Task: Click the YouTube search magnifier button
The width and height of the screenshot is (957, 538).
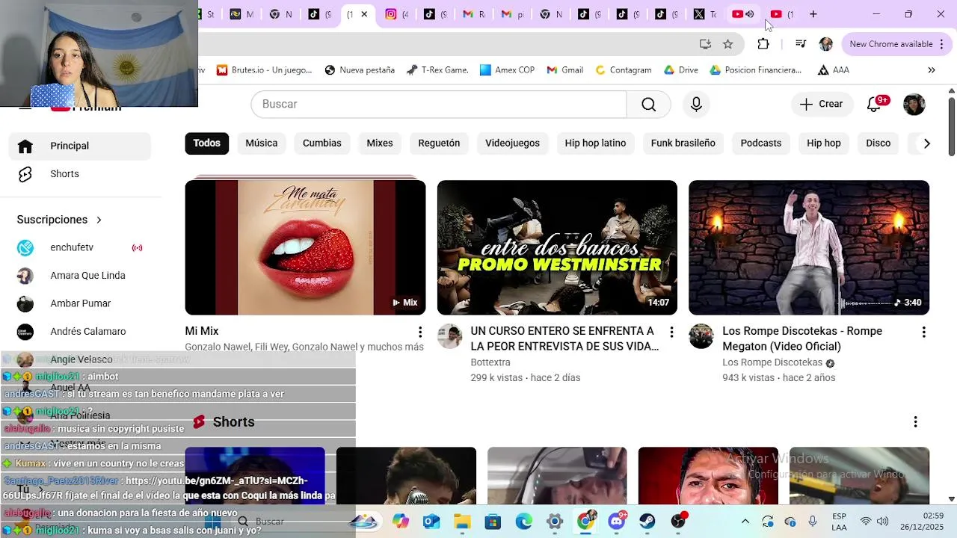Action: 648,104
